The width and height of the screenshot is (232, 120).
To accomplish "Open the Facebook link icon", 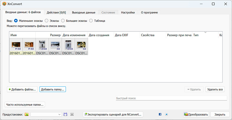I will point(160,114).
